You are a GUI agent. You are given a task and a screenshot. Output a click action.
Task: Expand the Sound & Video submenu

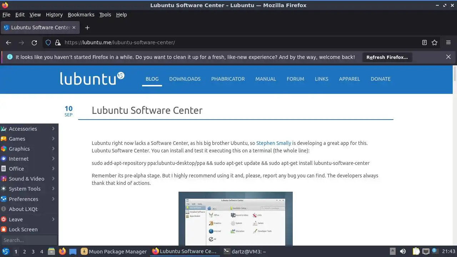click(x=29, y=179)
